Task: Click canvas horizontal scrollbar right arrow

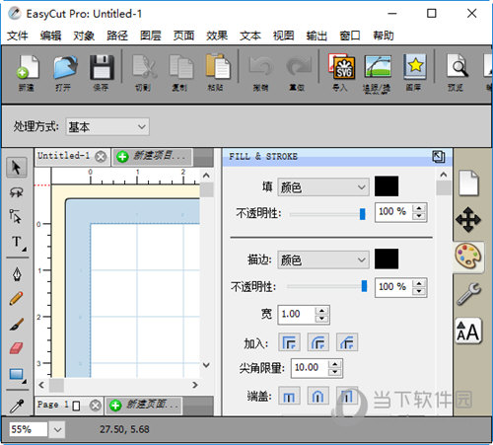Action: (x=195, y=385)
